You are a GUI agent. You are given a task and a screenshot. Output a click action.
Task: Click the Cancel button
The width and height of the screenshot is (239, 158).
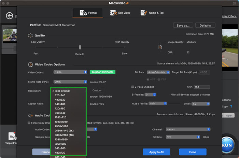click(x=41, y=152)
